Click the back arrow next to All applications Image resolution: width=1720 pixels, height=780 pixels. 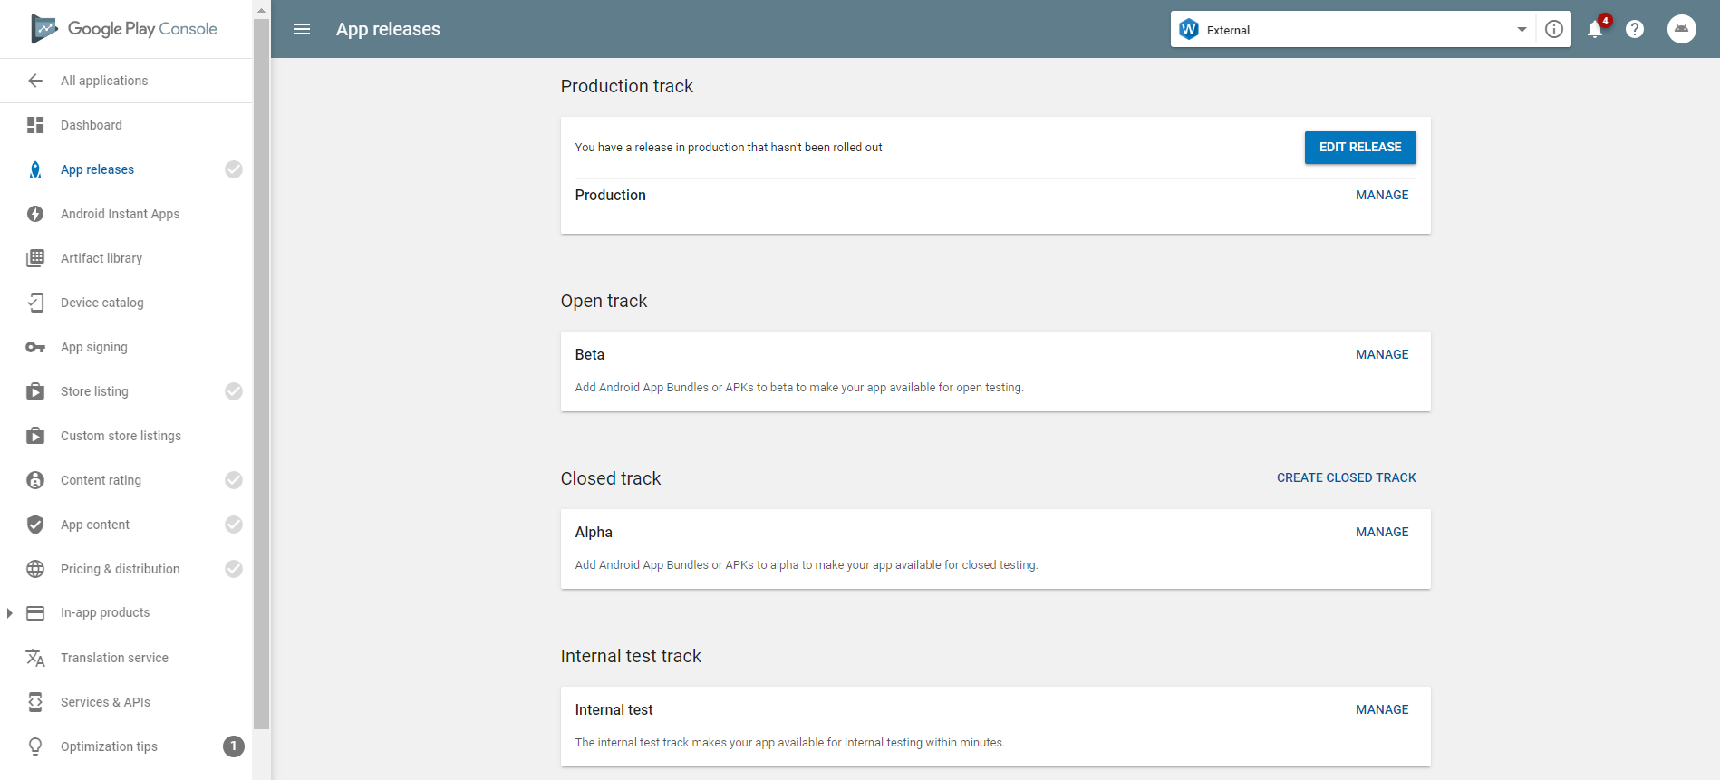click(x=35, y=81)
